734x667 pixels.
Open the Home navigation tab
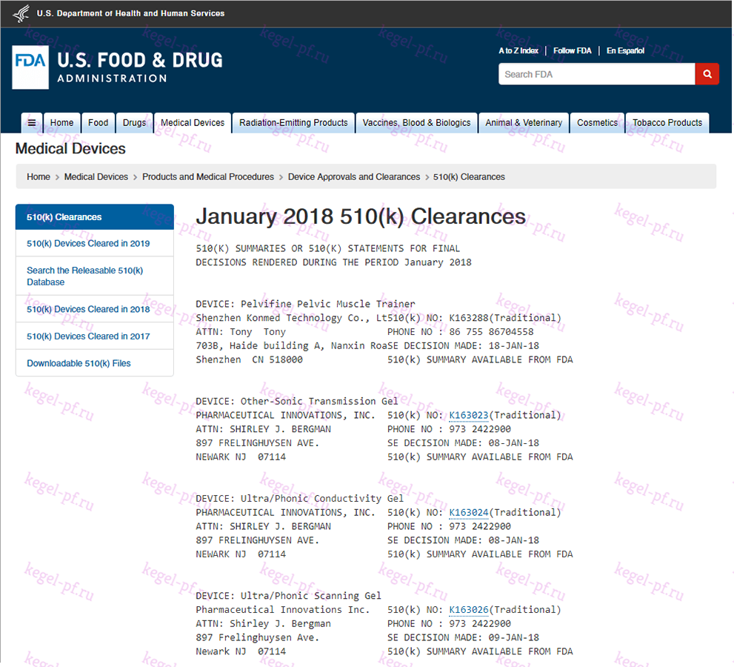pos(61,123)
